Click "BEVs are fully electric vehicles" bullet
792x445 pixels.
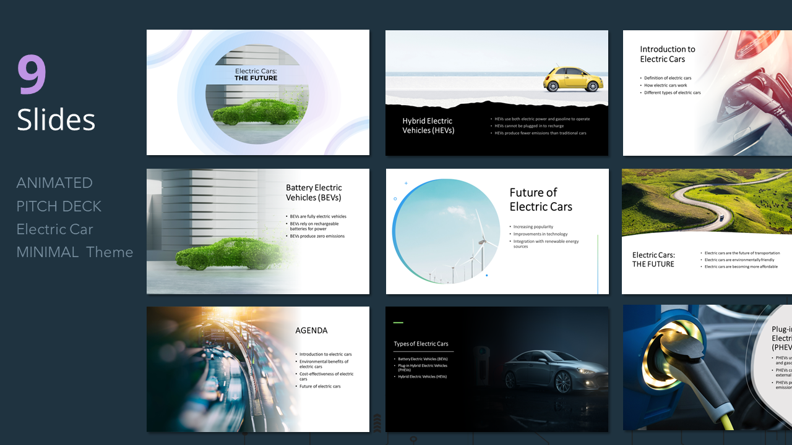[x=318, y=216]
